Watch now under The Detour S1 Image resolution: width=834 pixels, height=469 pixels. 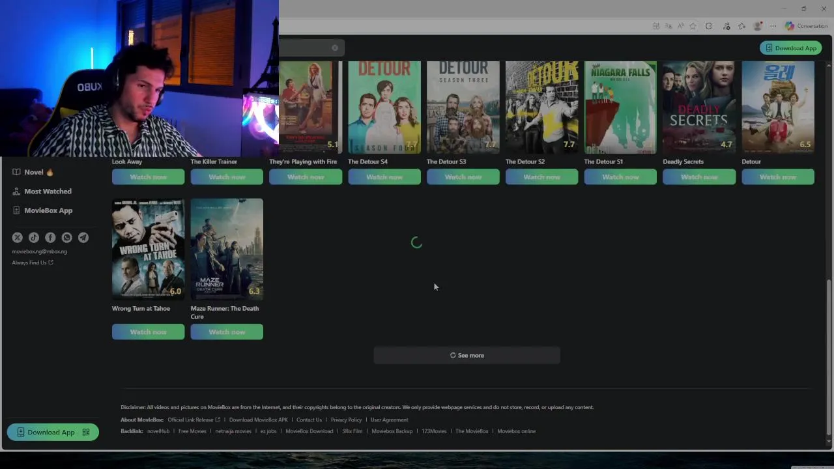(x=620, y=177)
